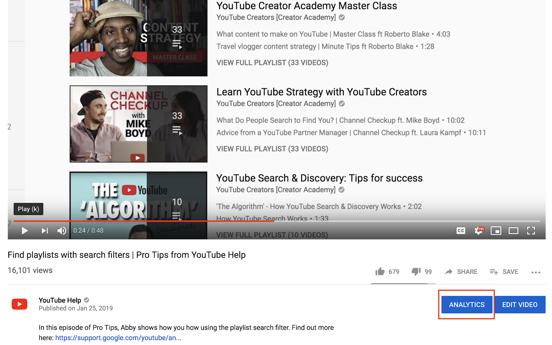Open the Share dialog

[x=461, y=272]
